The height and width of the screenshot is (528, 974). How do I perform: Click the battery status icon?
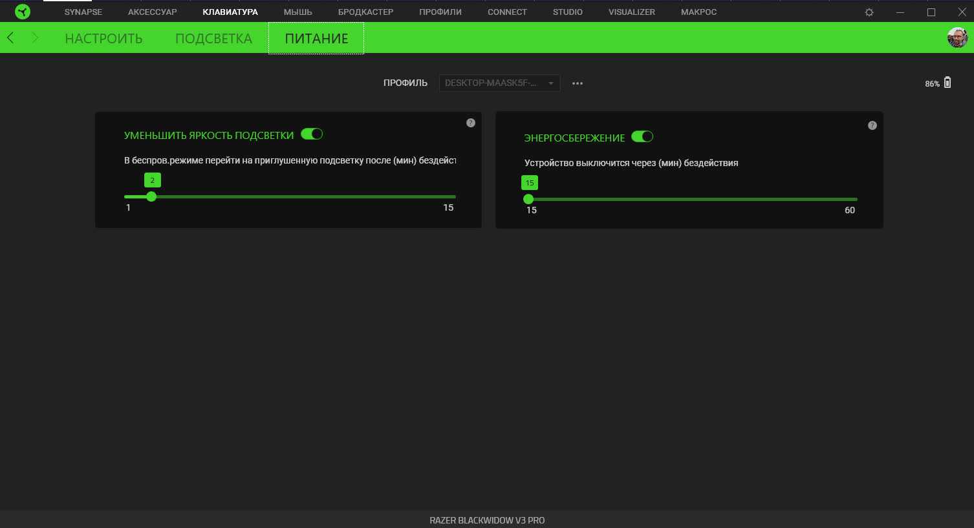point(947,83)
